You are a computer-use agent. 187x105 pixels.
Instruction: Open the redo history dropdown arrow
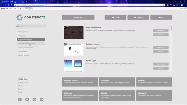pyautogui.click(x=17, y=8)
